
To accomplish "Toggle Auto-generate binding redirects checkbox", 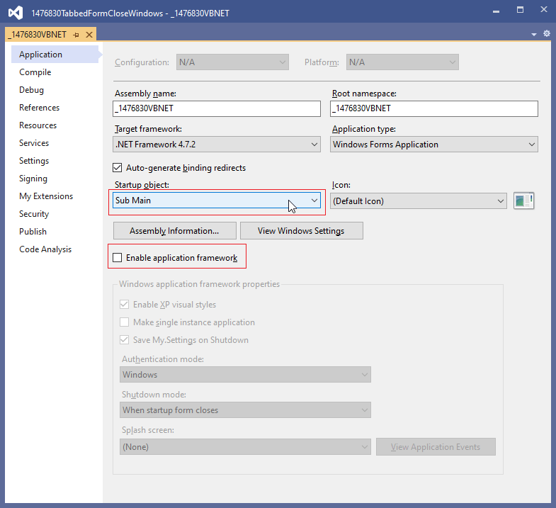I will pyautogui.click(x=118, y=168).
